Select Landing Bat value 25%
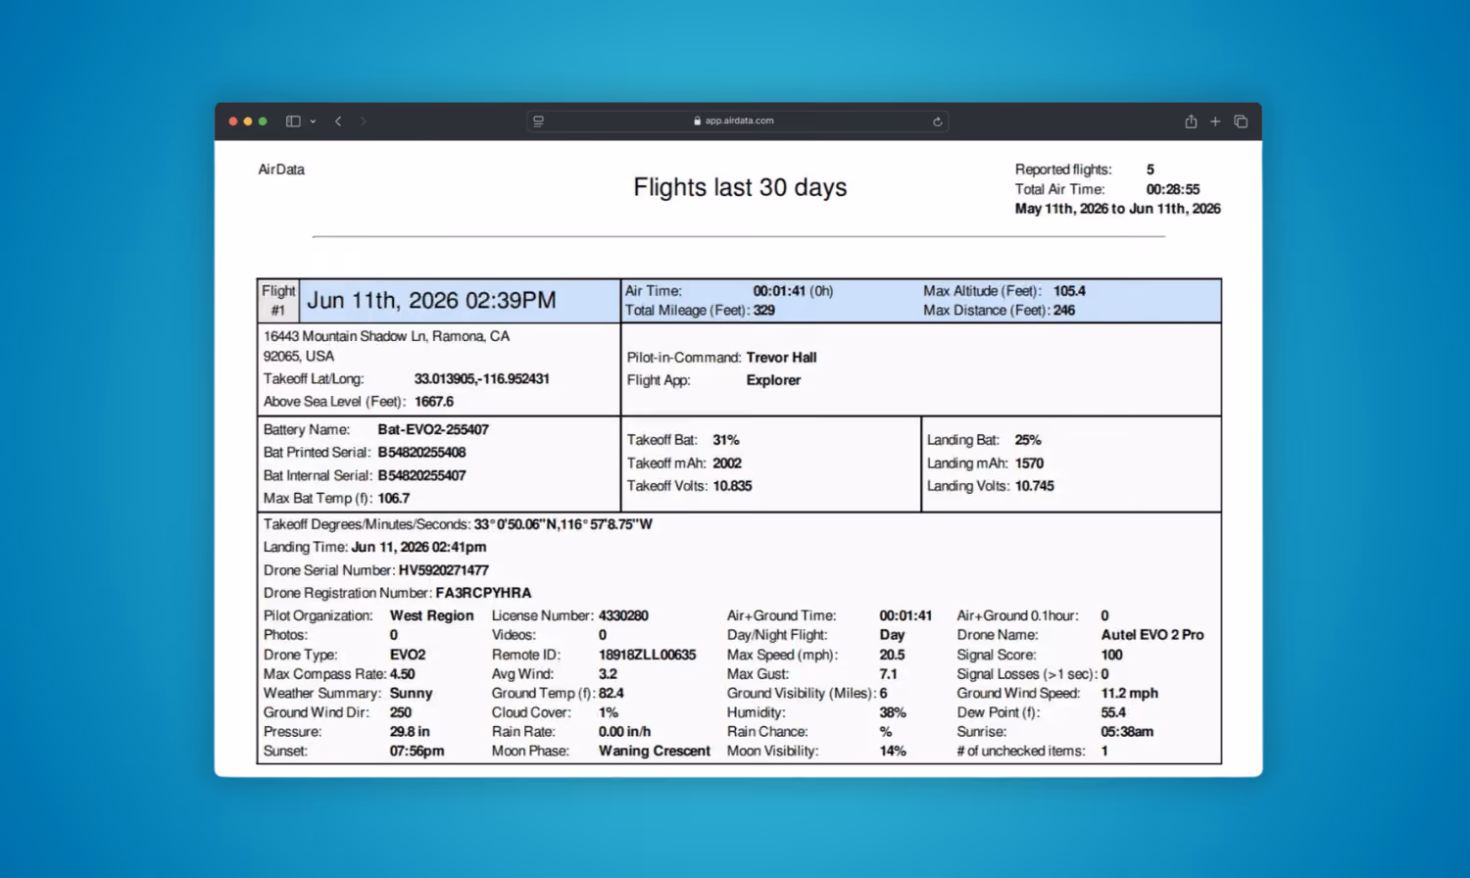Screen dimensions: 1470x878 click(1028, 441)
